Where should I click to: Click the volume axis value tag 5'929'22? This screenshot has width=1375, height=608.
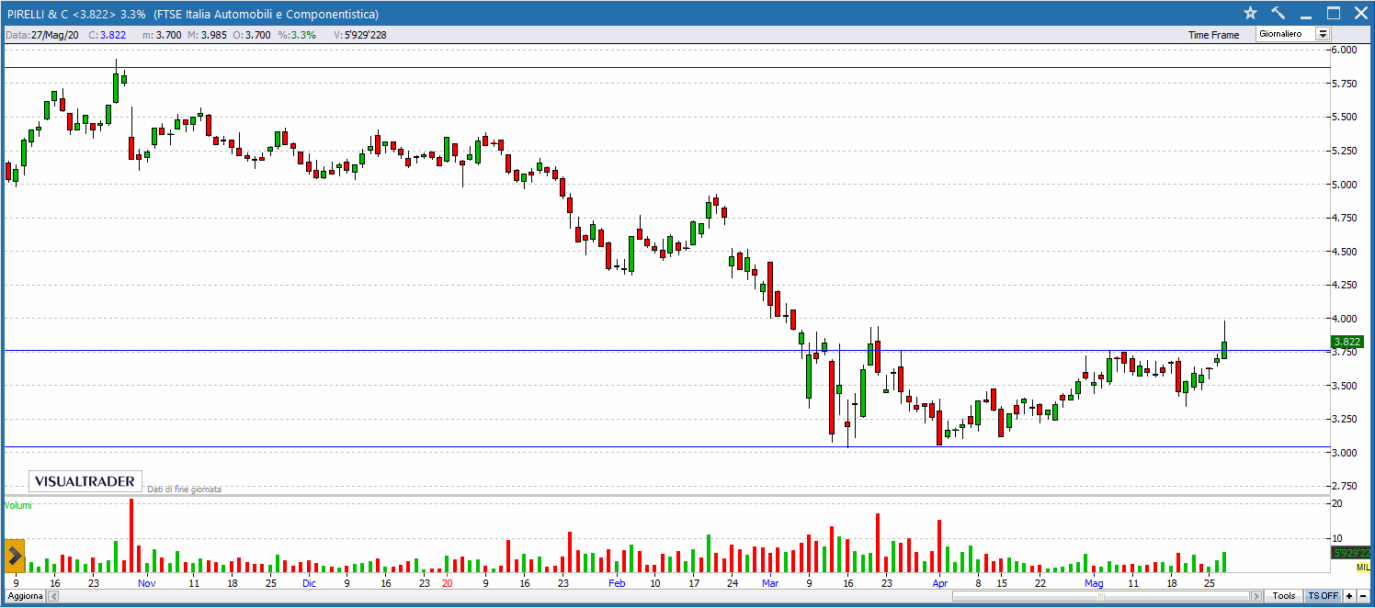[1351, 552]
